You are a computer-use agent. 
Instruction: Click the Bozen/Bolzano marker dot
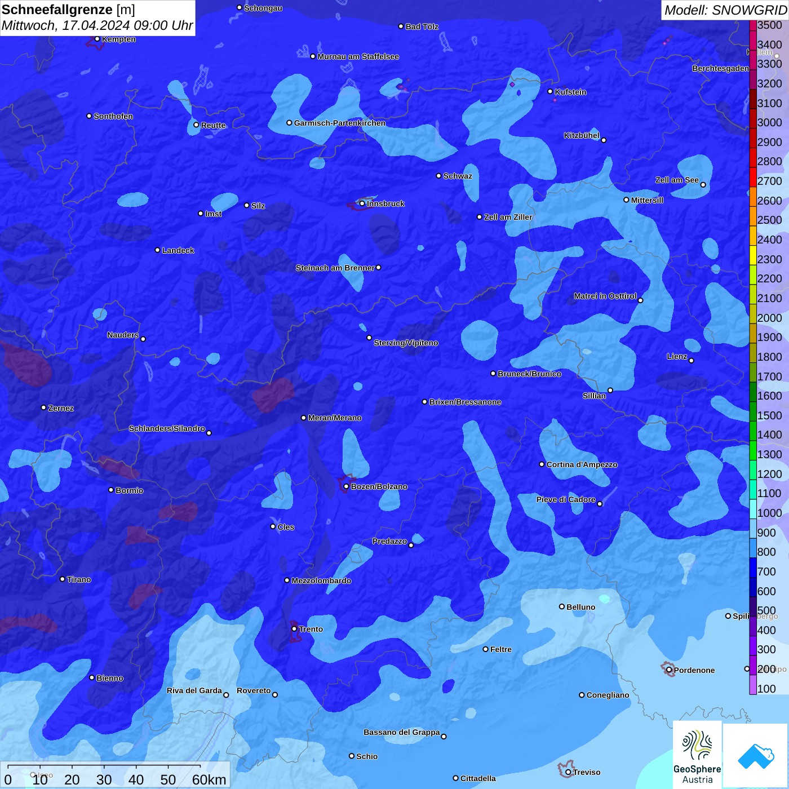tap(346, 486)
